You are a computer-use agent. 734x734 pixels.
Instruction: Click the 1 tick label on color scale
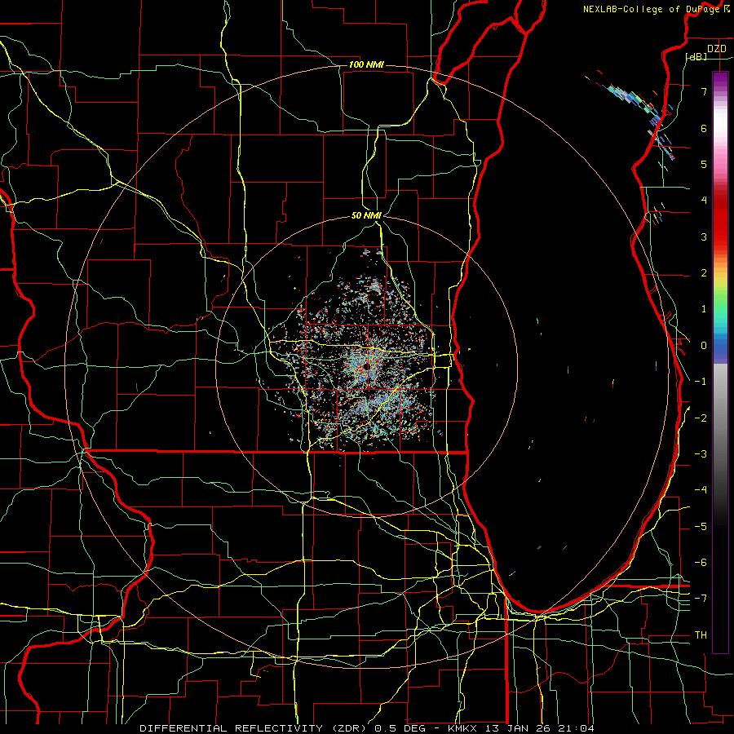pyautogui.click(x=704, y=309)
